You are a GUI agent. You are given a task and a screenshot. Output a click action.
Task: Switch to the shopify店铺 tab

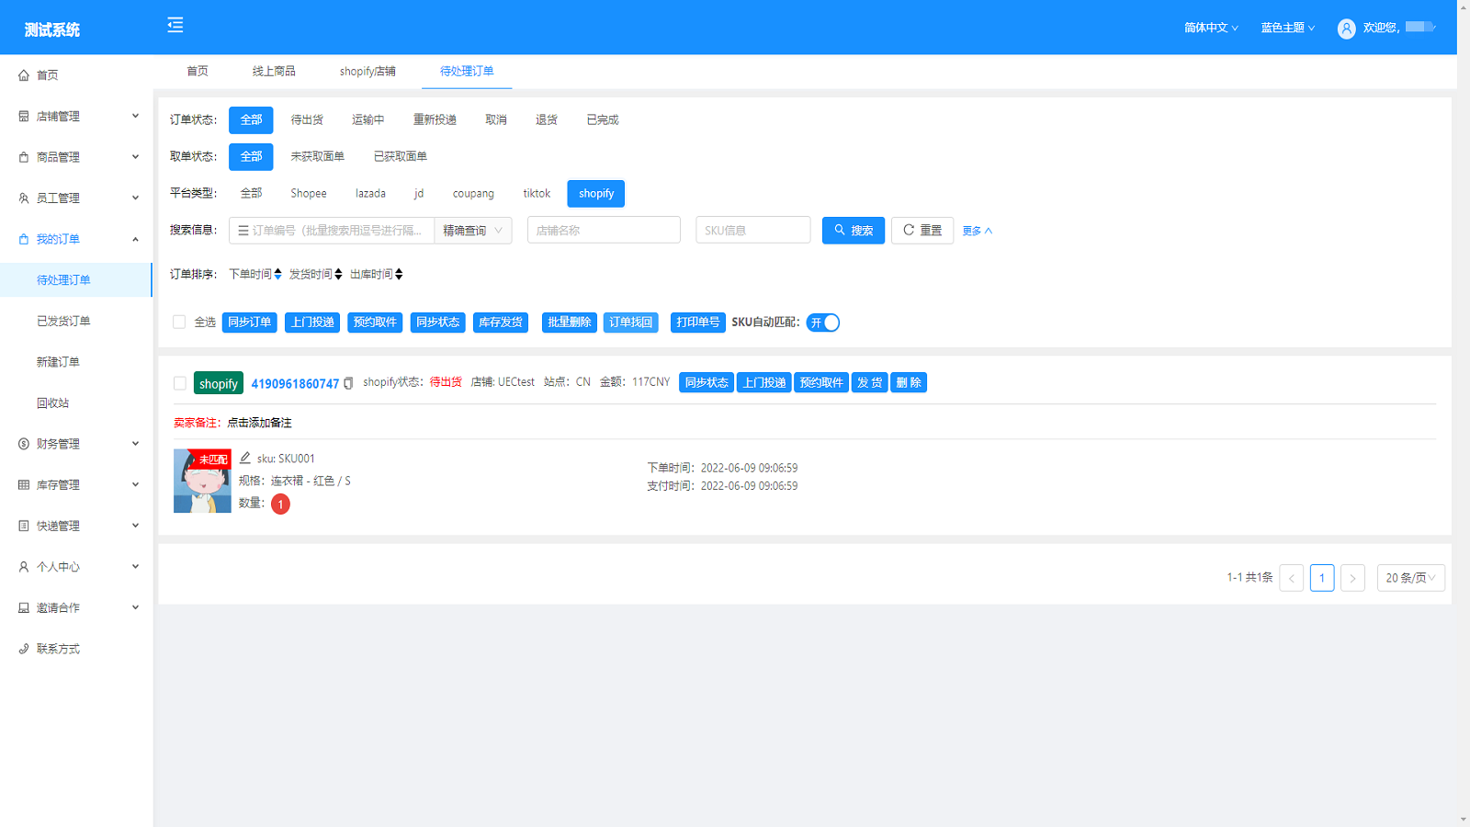367,72
